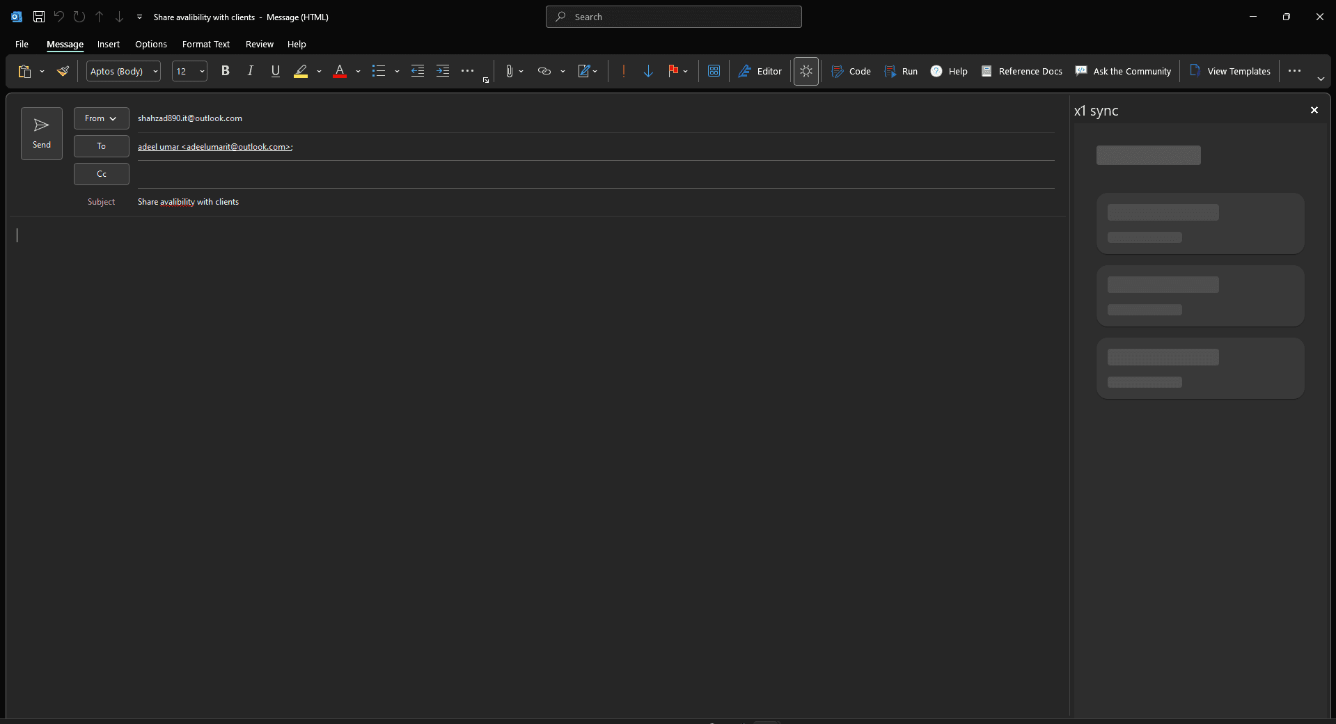Open the font color dropdown arrow

coord(358,71)
